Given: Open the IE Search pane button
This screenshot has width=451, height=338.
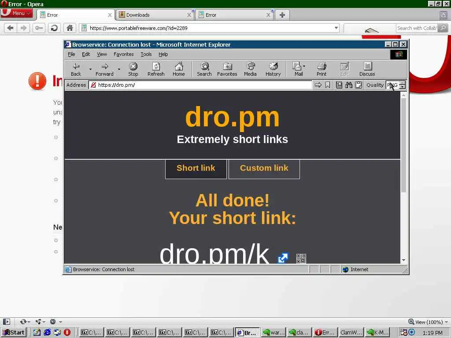Looking at the screenshot, I should coord(204,69).
